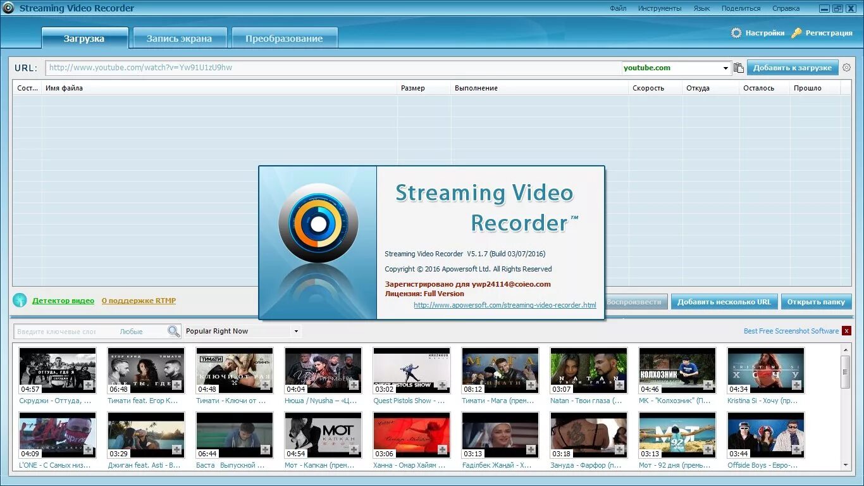Click the video list scrollbar thumb
Screen dimensions: 864x486
(845, 371)
